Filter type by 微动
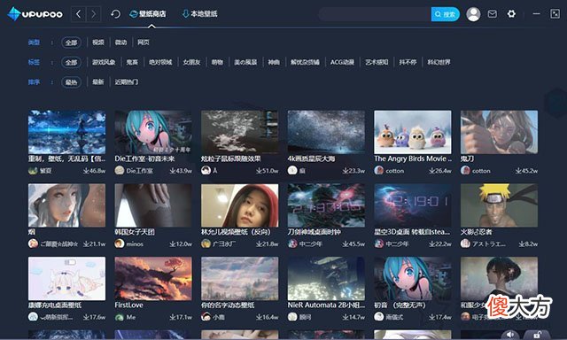567x340 pixels. (120, 42)
